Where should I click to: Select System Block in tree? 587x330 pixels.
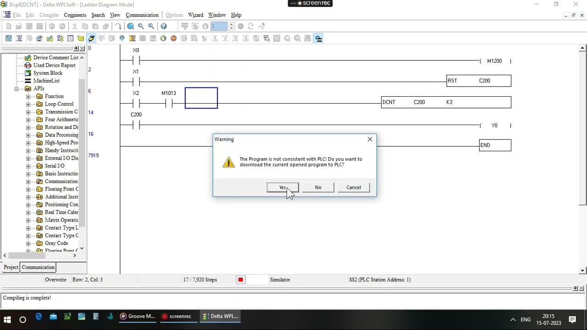click(x=48, y=73)
